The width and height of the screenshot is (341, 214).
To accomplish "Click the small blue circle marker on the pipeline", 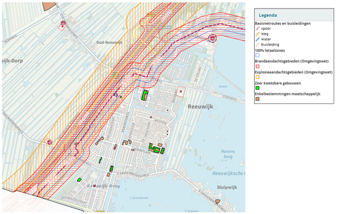I will [x=116, y=95].
